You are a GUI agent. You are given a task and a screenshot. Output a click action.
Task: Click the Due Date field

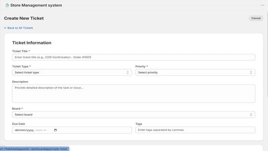(x=72, y=130)
